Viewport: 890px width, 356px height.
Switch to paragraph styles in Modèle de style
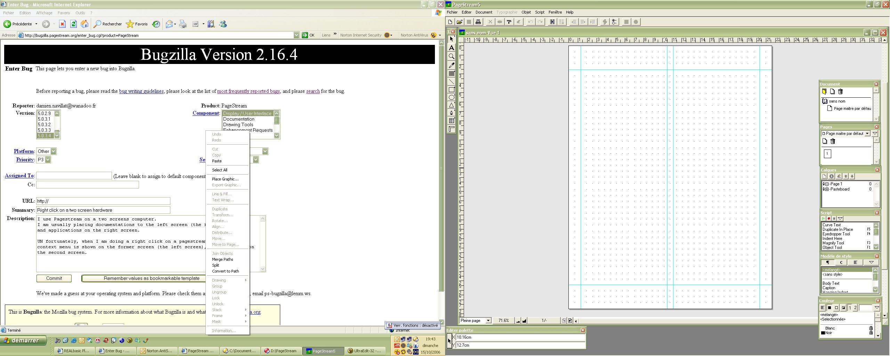[828, 262]
